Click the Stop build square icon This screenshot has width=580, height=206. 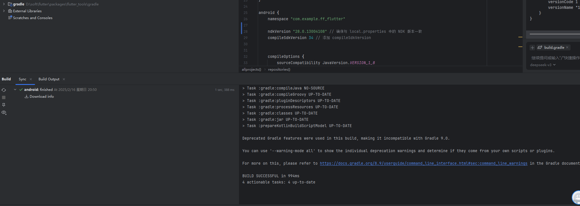(4, 97)
